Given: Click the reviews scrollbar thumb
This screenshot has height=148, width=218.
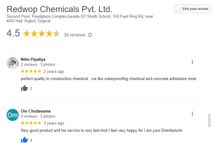Looking at the screenshot, I should pos(209,120).
